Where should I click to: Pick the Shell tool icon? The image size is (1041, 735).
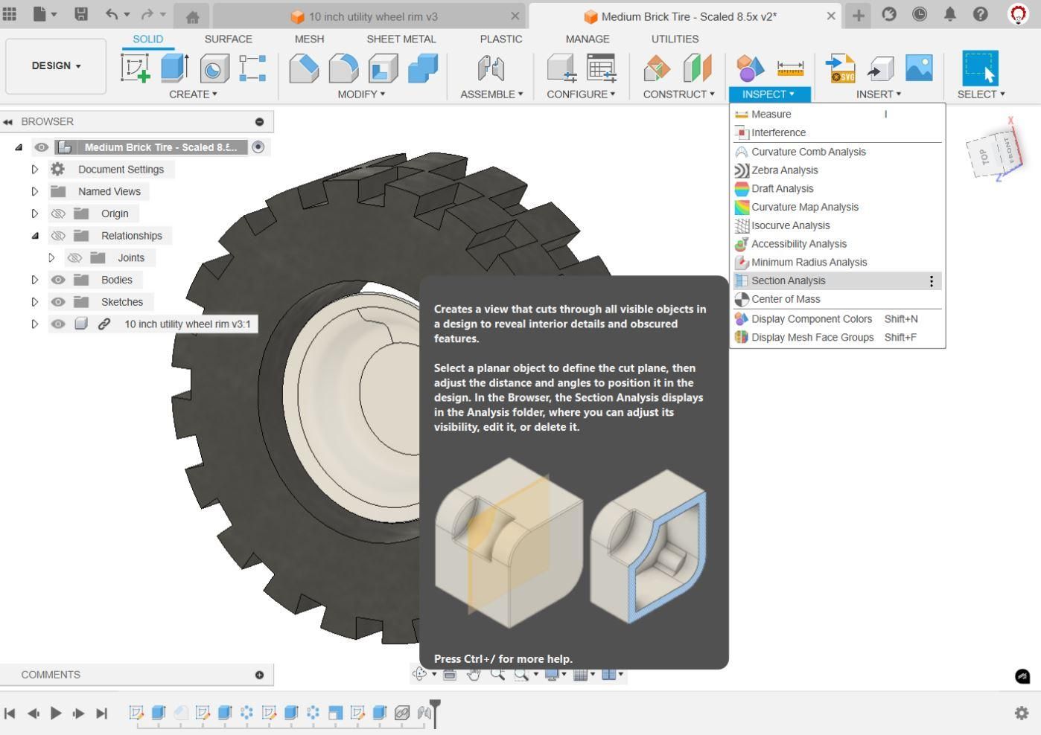click(x=383, y=68)
